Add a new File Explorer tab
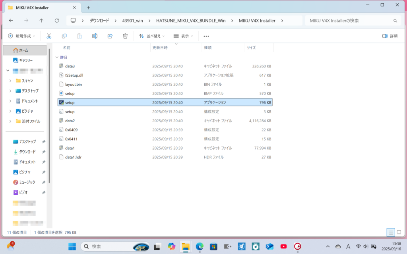Viewport: 407px width, 254px height. (x=88, y=8)
